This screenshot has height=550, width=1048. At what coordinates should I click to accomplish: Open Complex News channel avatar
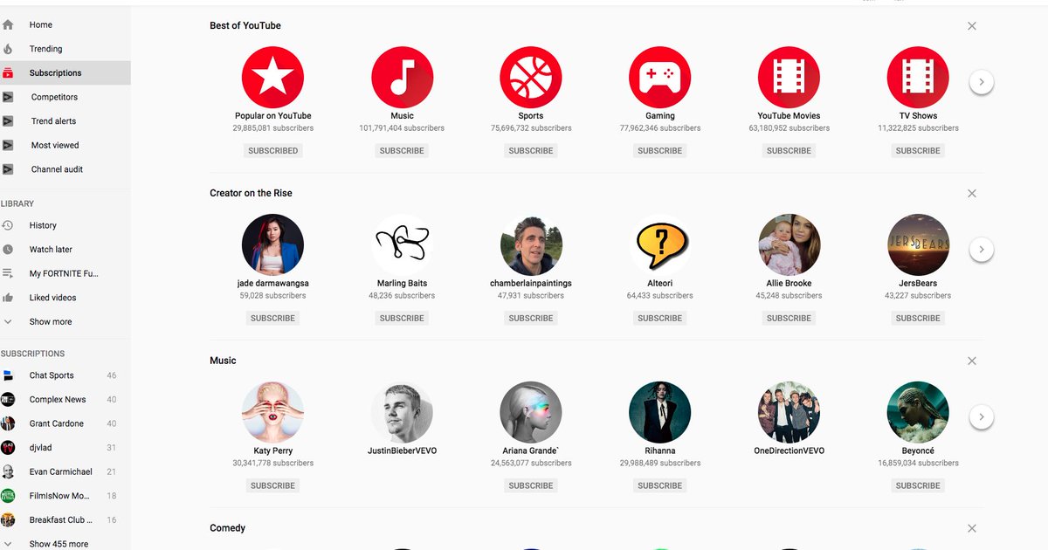click(8, 400)
